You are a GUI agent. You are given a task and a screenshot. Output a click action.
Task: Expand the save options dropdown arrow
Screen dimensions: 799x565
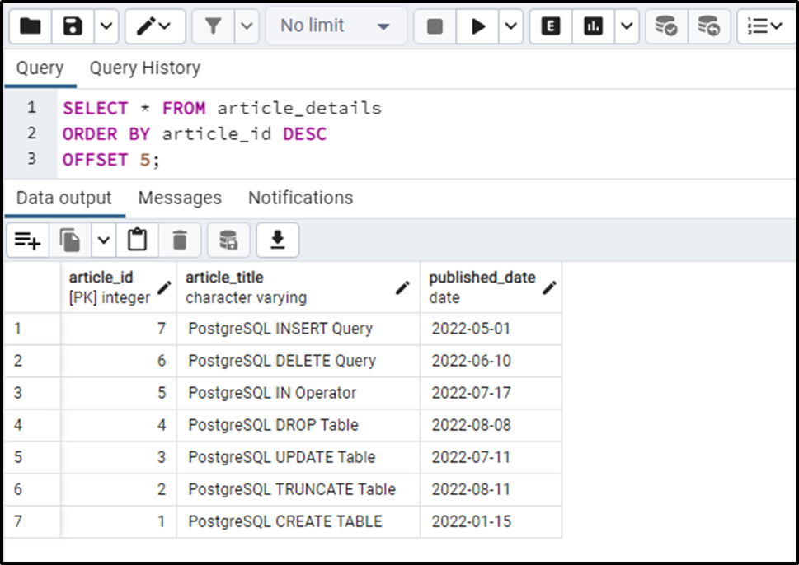tap(106, 26)
